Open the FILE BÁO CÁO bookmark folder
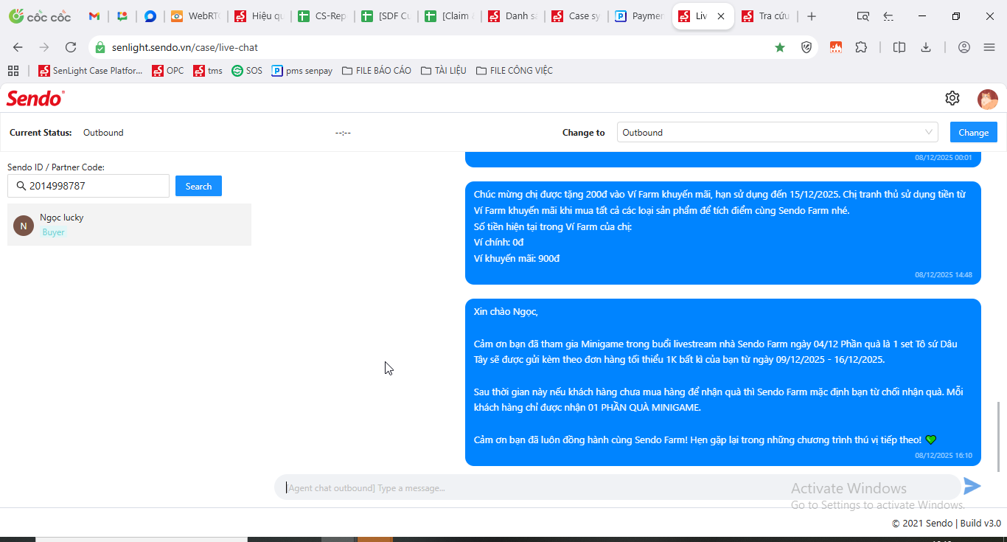 click(377, 71)
